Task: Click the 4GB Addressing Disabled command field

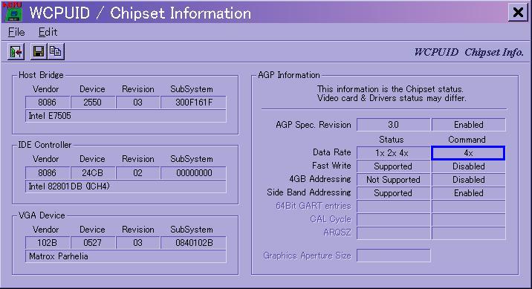Action: coord(469,180)
